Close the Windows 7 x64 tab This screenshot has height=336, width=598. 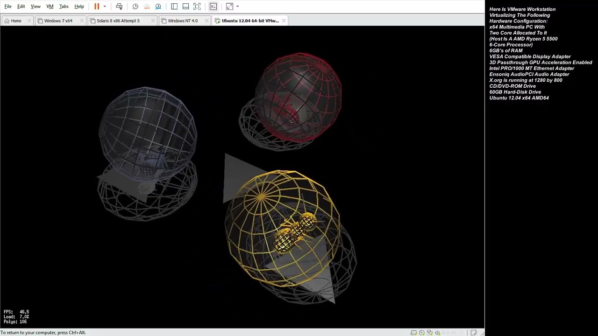(x=82, y=21)
